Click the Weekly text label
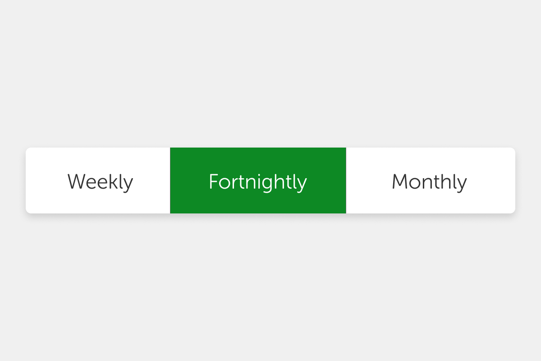 (x=100, y=182)
